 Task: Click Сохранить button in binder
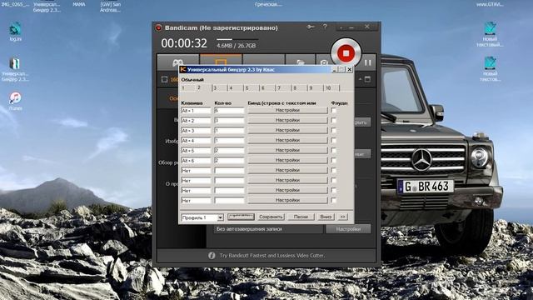[x=271, y=217]
